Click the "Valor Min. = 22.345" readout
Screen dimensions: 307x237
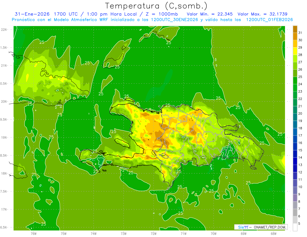point(210,14)
